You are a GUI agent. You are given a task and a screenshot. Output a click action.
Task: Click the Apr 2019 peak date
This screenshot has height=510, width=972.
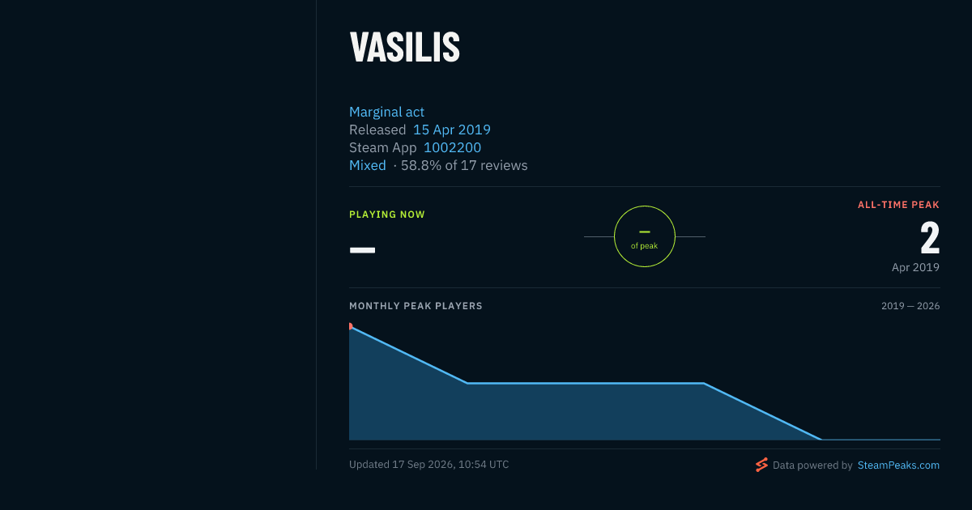pos(915,267)
